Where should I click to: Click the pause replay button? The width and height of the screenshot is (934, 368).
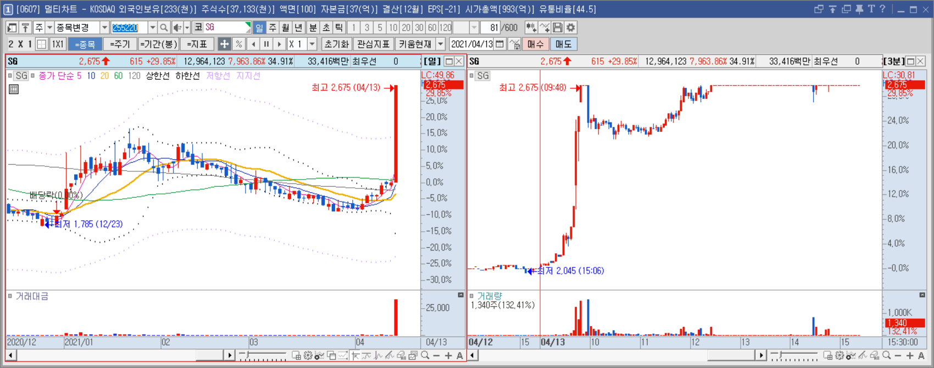coord(266,44)
